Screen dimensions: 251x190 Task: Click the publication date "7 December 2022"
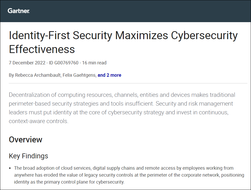25,63
